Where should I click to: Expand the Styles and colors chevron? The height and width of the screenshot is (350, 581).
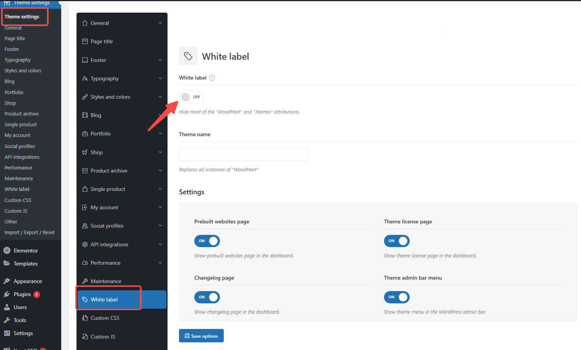point(160,97)
